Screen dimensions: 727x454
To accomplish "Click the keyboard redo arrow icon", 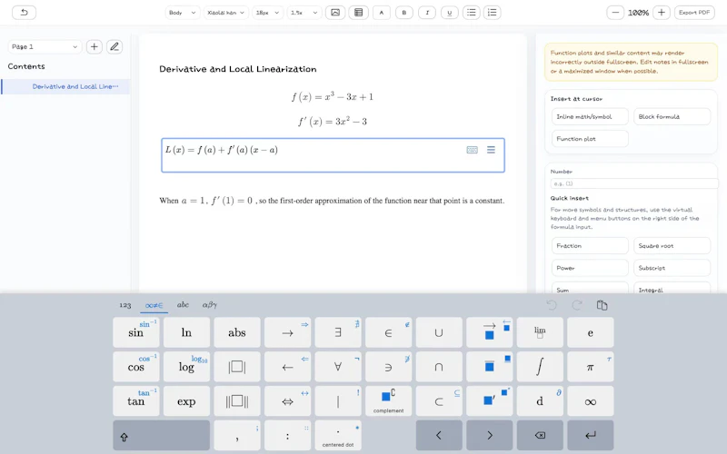I will tap(577, 305).
